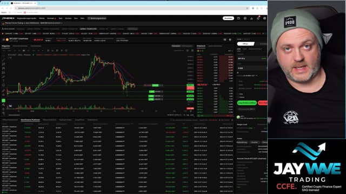Show only asks in order book
This screenshot has height=194, width=346.
click(x=201, y=51)
